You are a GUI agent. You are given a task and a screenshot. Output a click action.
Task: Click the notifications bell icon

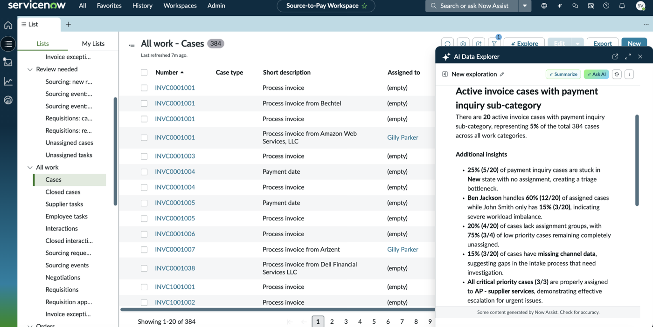point(622,6)
